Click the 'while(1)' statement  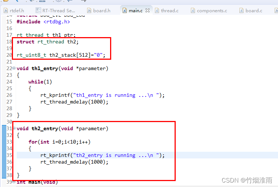point(40,82)
